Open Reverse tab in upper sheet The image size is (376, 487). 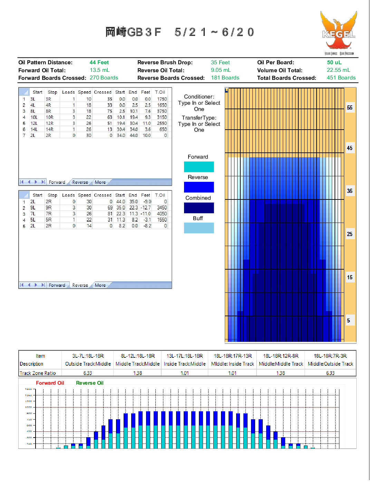pos(80,182)
